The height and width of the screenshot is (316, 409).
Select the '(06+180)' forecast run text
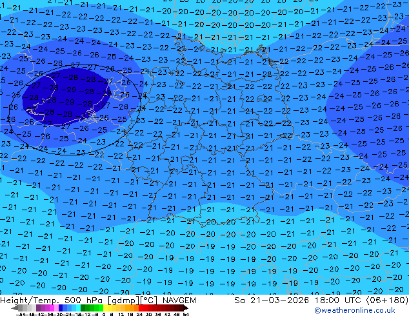tap(387, 301)
